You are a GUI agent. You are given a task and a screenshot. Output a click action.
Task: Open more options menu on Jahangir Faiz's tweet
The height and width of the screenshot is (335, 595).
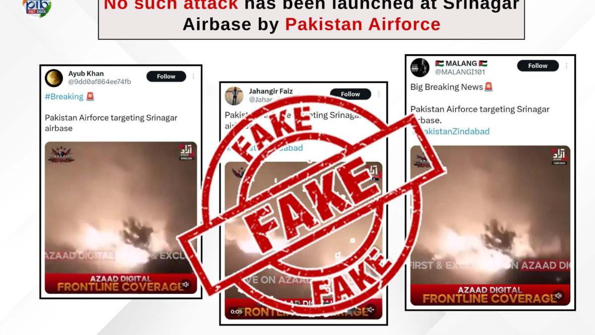(378, 94)
